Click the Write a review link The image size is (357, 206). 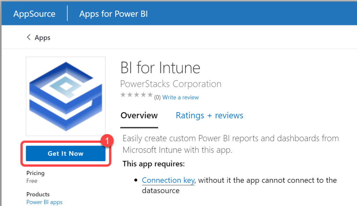[181, 97]
